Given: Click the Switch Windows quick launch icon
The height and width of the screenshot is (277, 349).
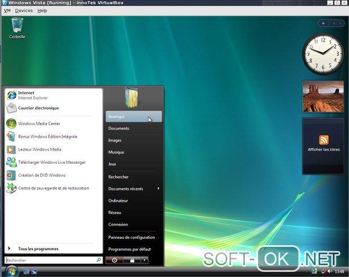Looking at the screenshot, I should tap(34, 272).
